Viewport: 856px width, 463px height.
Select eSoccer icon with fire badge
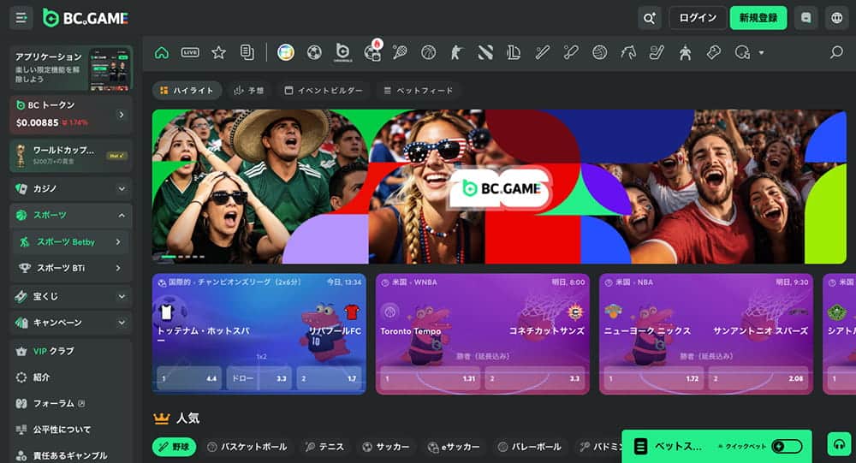pyautogui.click(x=373, y=51)
